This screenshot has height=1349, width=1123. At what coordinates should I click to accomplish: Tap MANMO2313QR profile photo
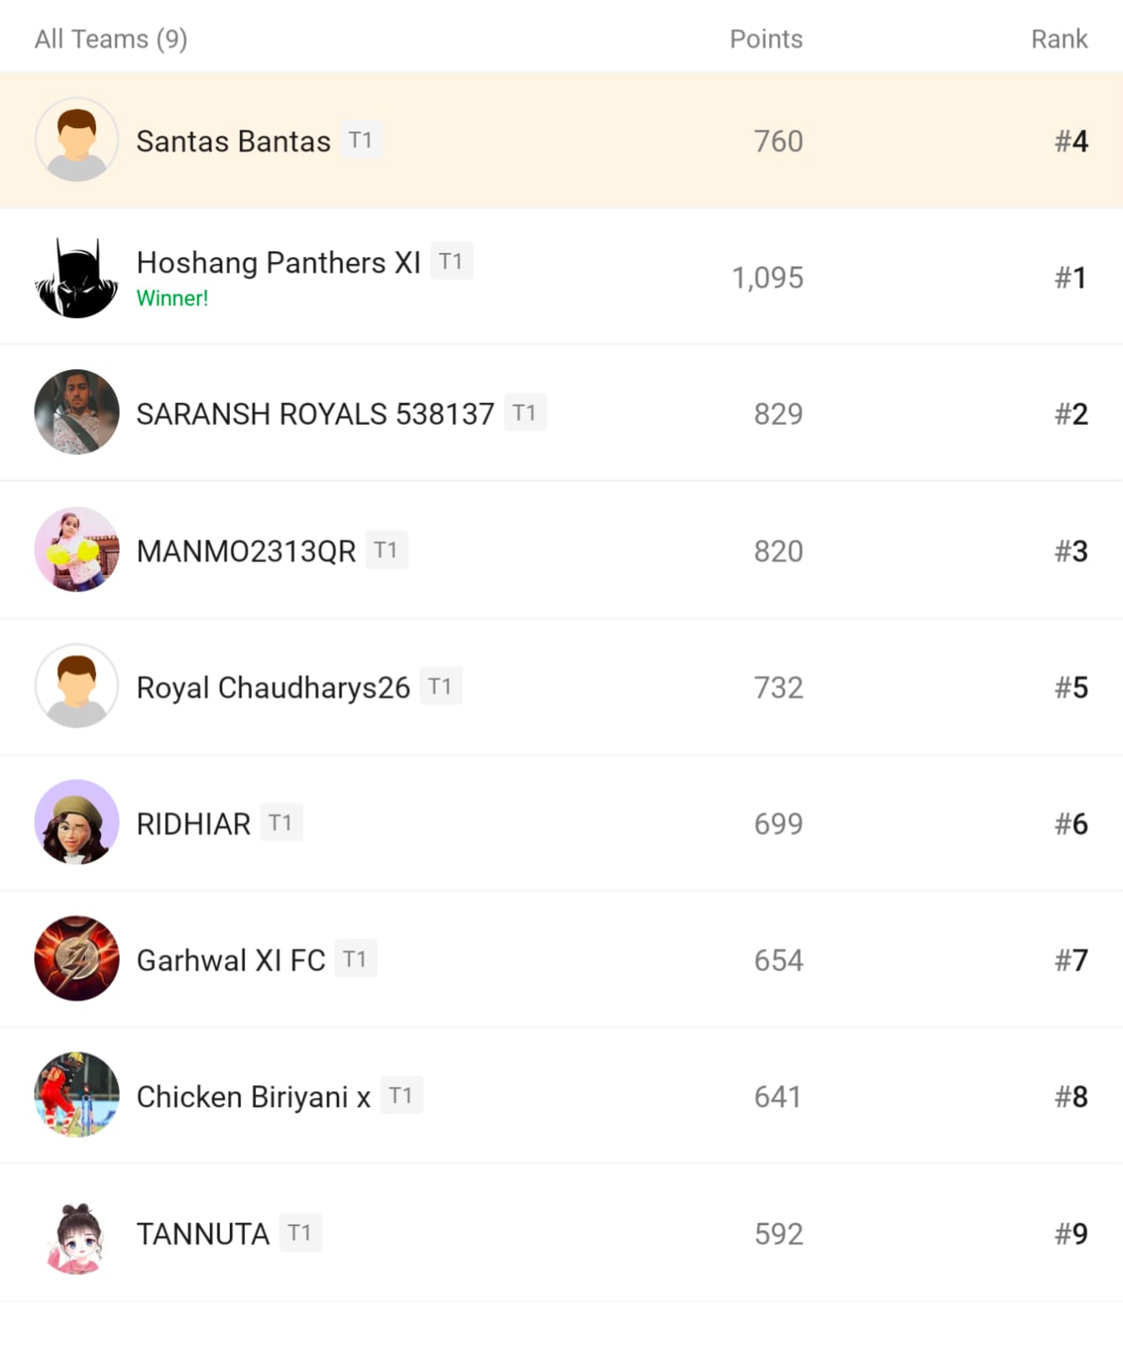point(77,550)
